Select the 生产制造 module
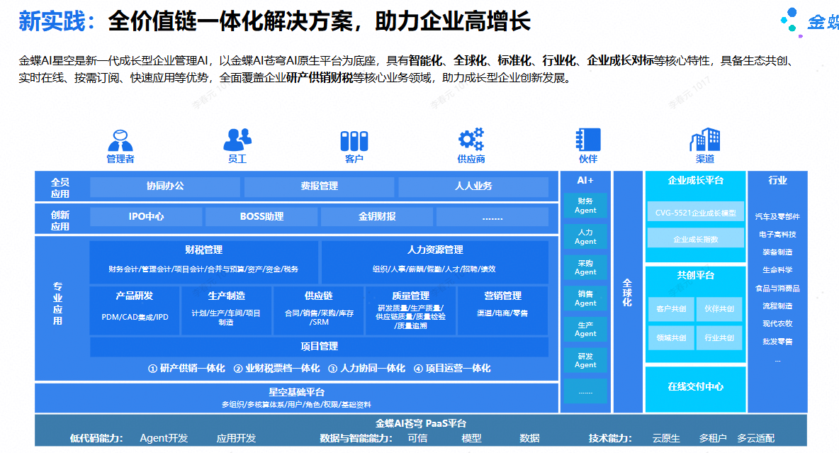Image resolution: width=839 pixels, height=453 pixels. [x=226, y=311]
